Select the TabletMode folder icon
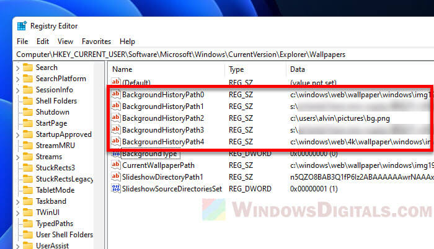434x249 pixels. click(x=28, y=190)
